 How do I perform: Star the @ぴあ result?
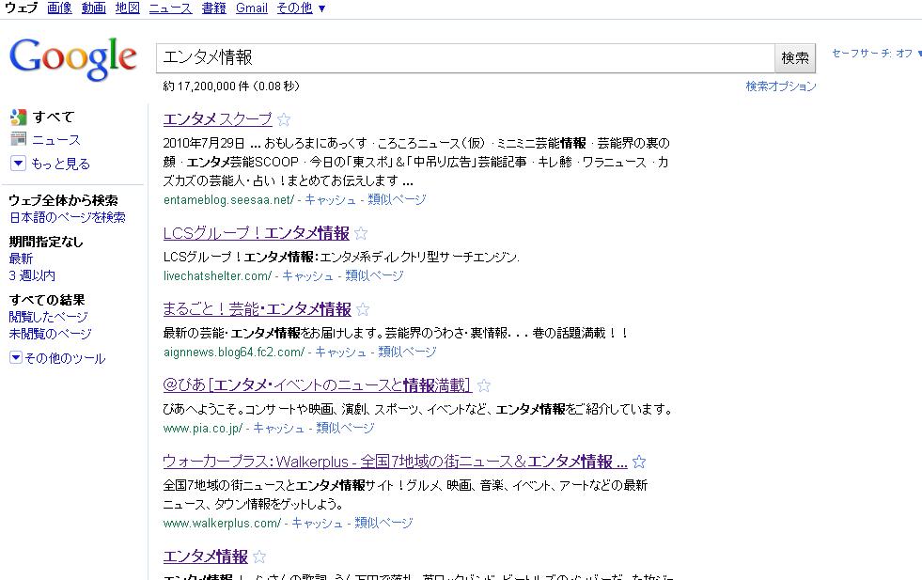pos(484,385)
